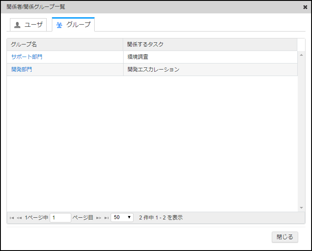Select the グループ tab
The width and height of the screenshot is (312, 251).
point(73,25)
